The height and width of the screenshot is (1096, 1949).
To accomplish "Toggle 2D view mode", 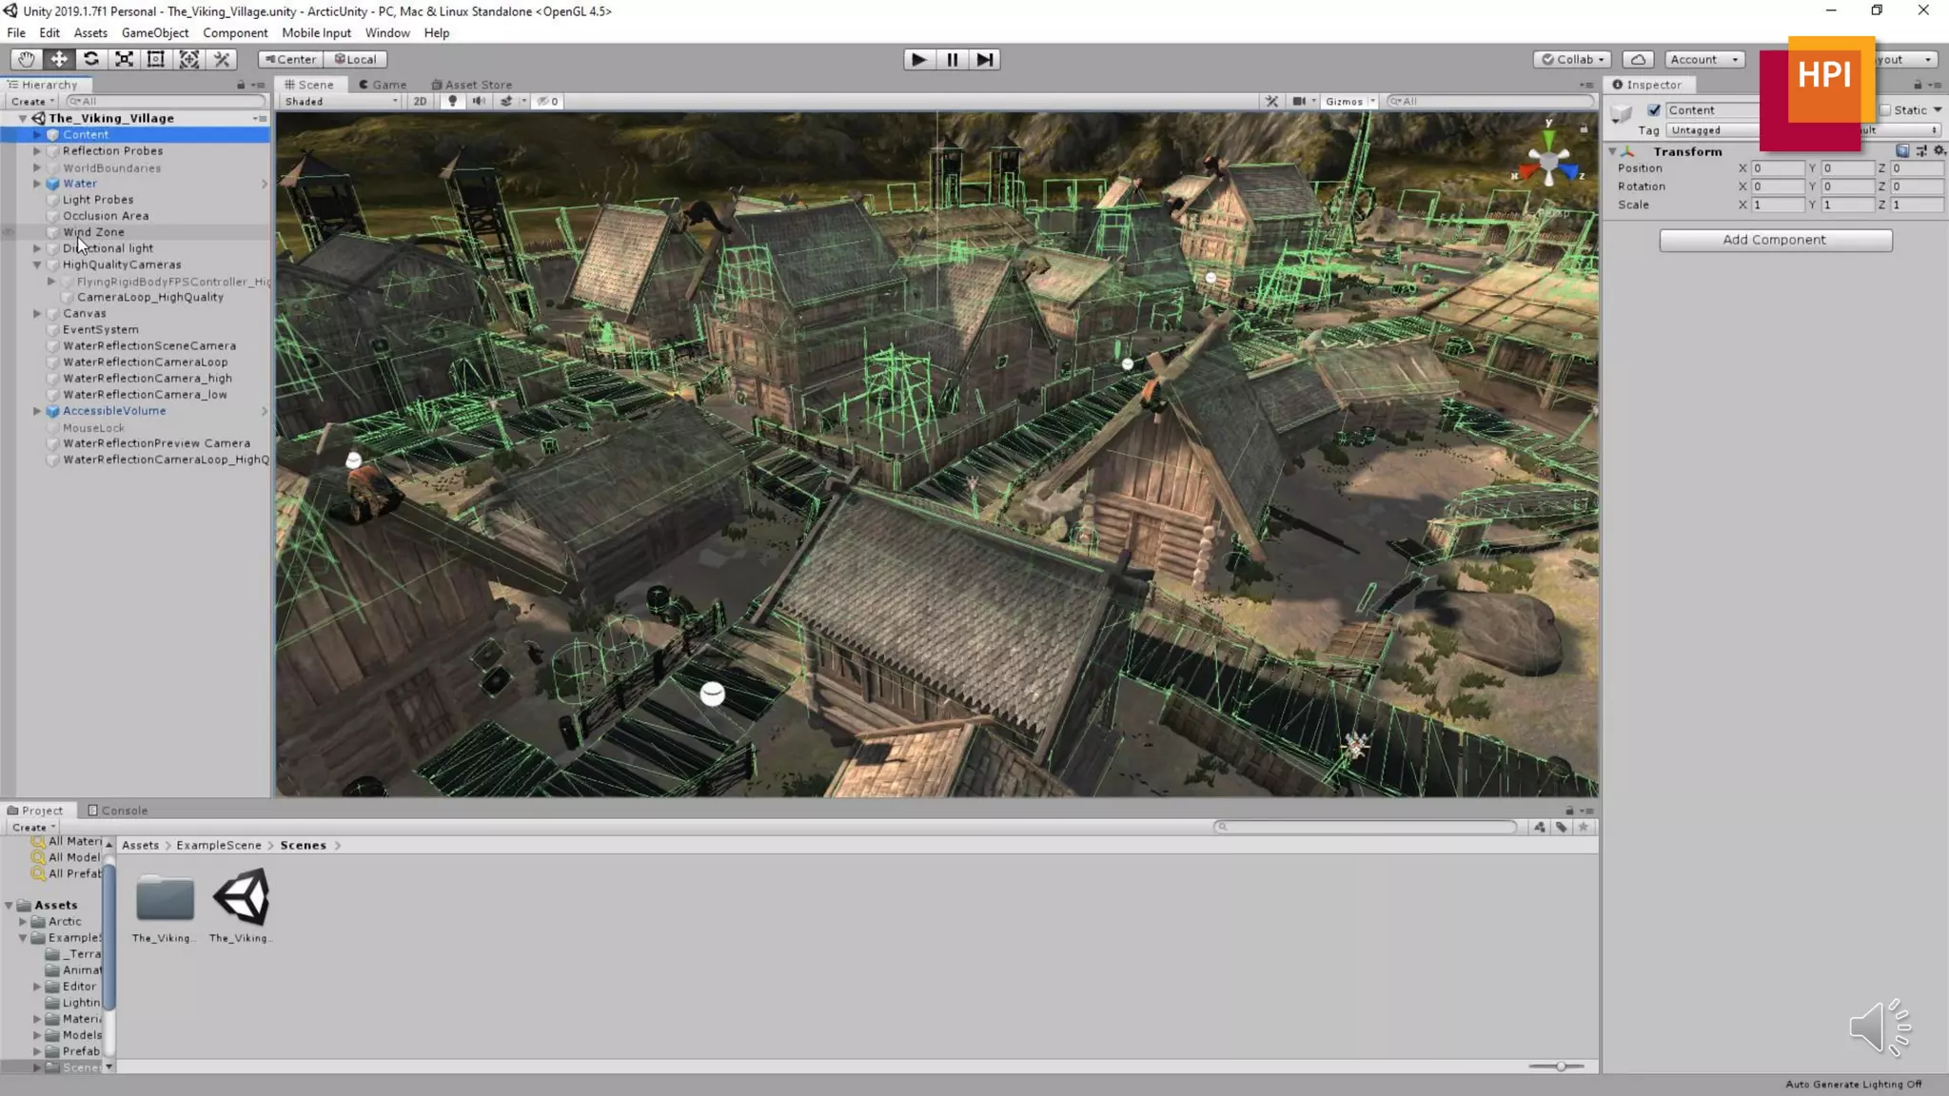I will 420,101.
